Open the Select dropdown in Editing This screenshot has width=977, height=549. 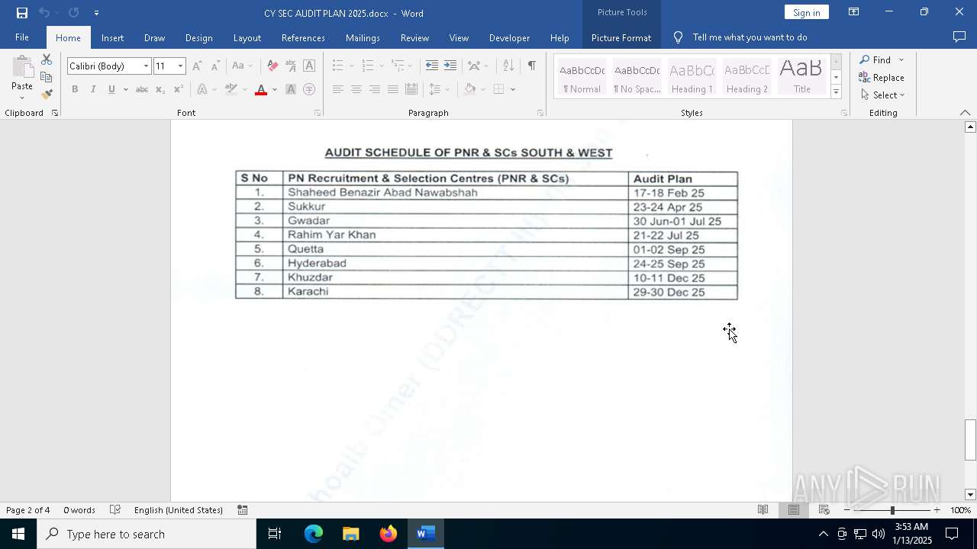tap(883, 95)
